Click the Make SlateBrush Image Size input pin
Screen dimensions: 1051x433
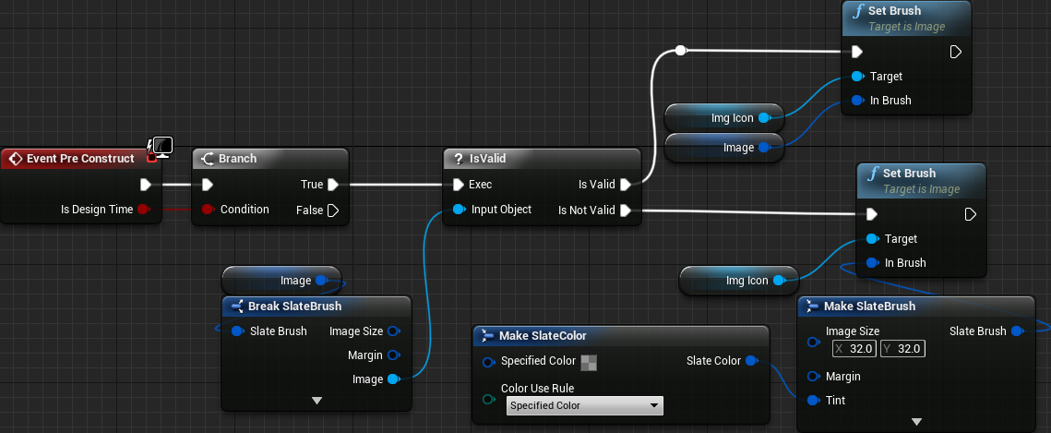[x=813, y=342]
